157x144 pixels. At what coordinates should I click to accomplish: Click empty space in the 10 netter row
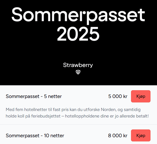pos(86,135)
